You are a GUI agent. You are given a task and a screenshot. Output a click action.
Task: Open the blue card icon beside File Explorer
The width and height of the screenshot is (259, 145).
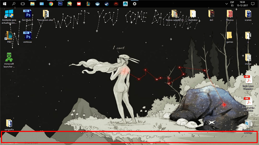[42, 4]
